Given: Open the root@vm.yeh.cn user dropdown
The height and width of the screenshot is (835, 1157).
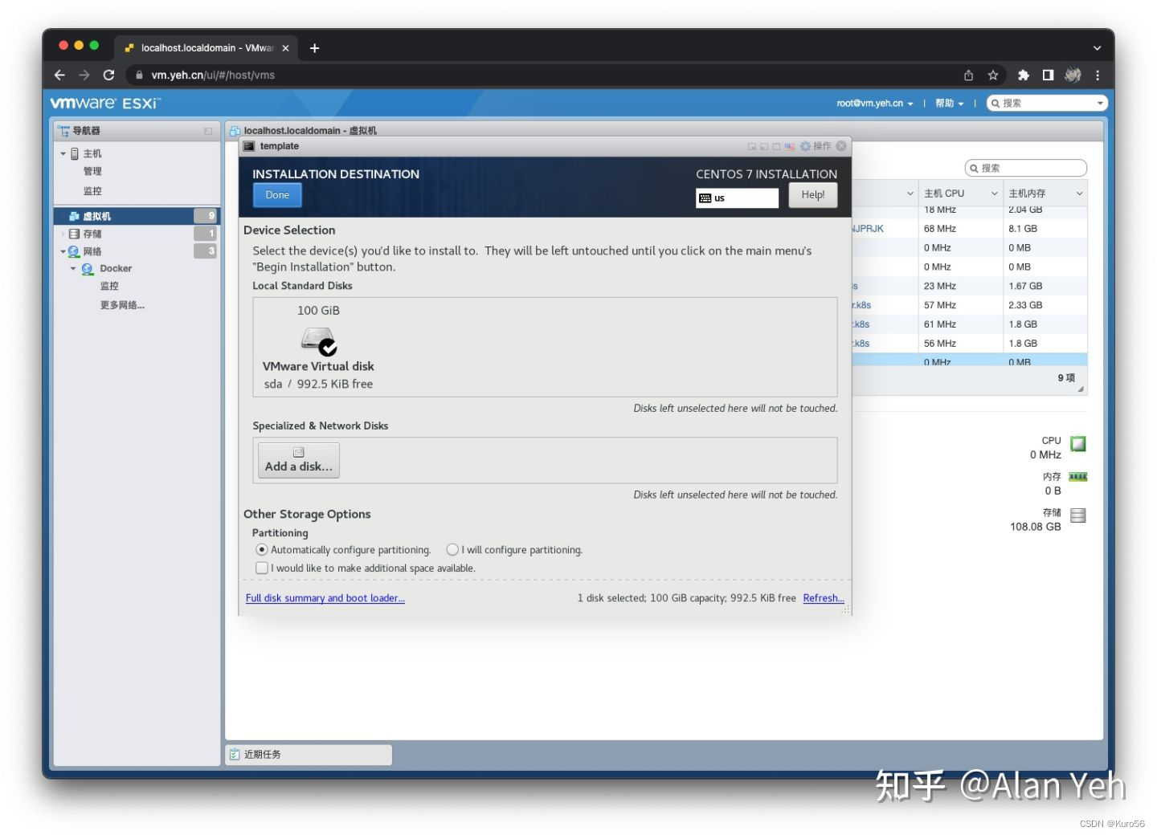Looking at the screenshot, I should coord(874,104).
